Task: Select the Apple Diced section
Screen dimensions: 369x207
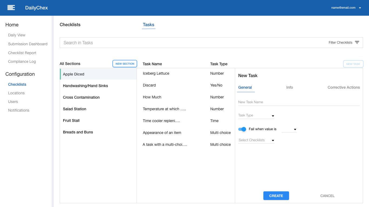Action: (98, 74)
